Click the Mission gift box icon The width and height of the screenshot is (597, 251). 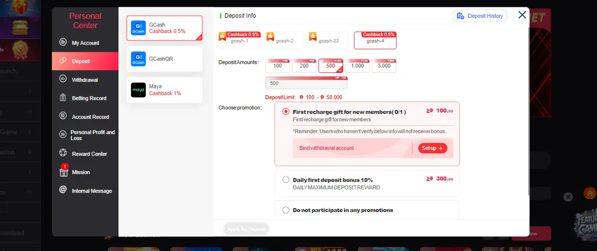click(x=64, y=172)
